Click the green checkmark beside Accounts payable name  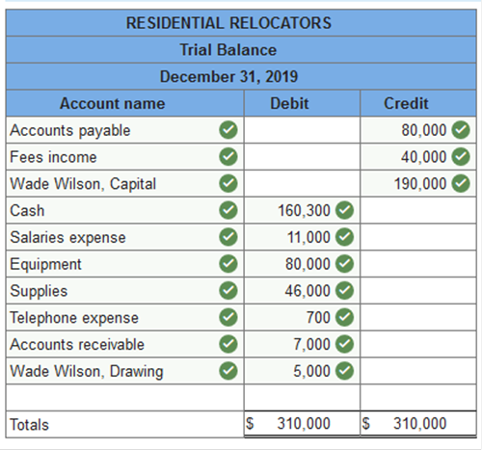[228, 130]
